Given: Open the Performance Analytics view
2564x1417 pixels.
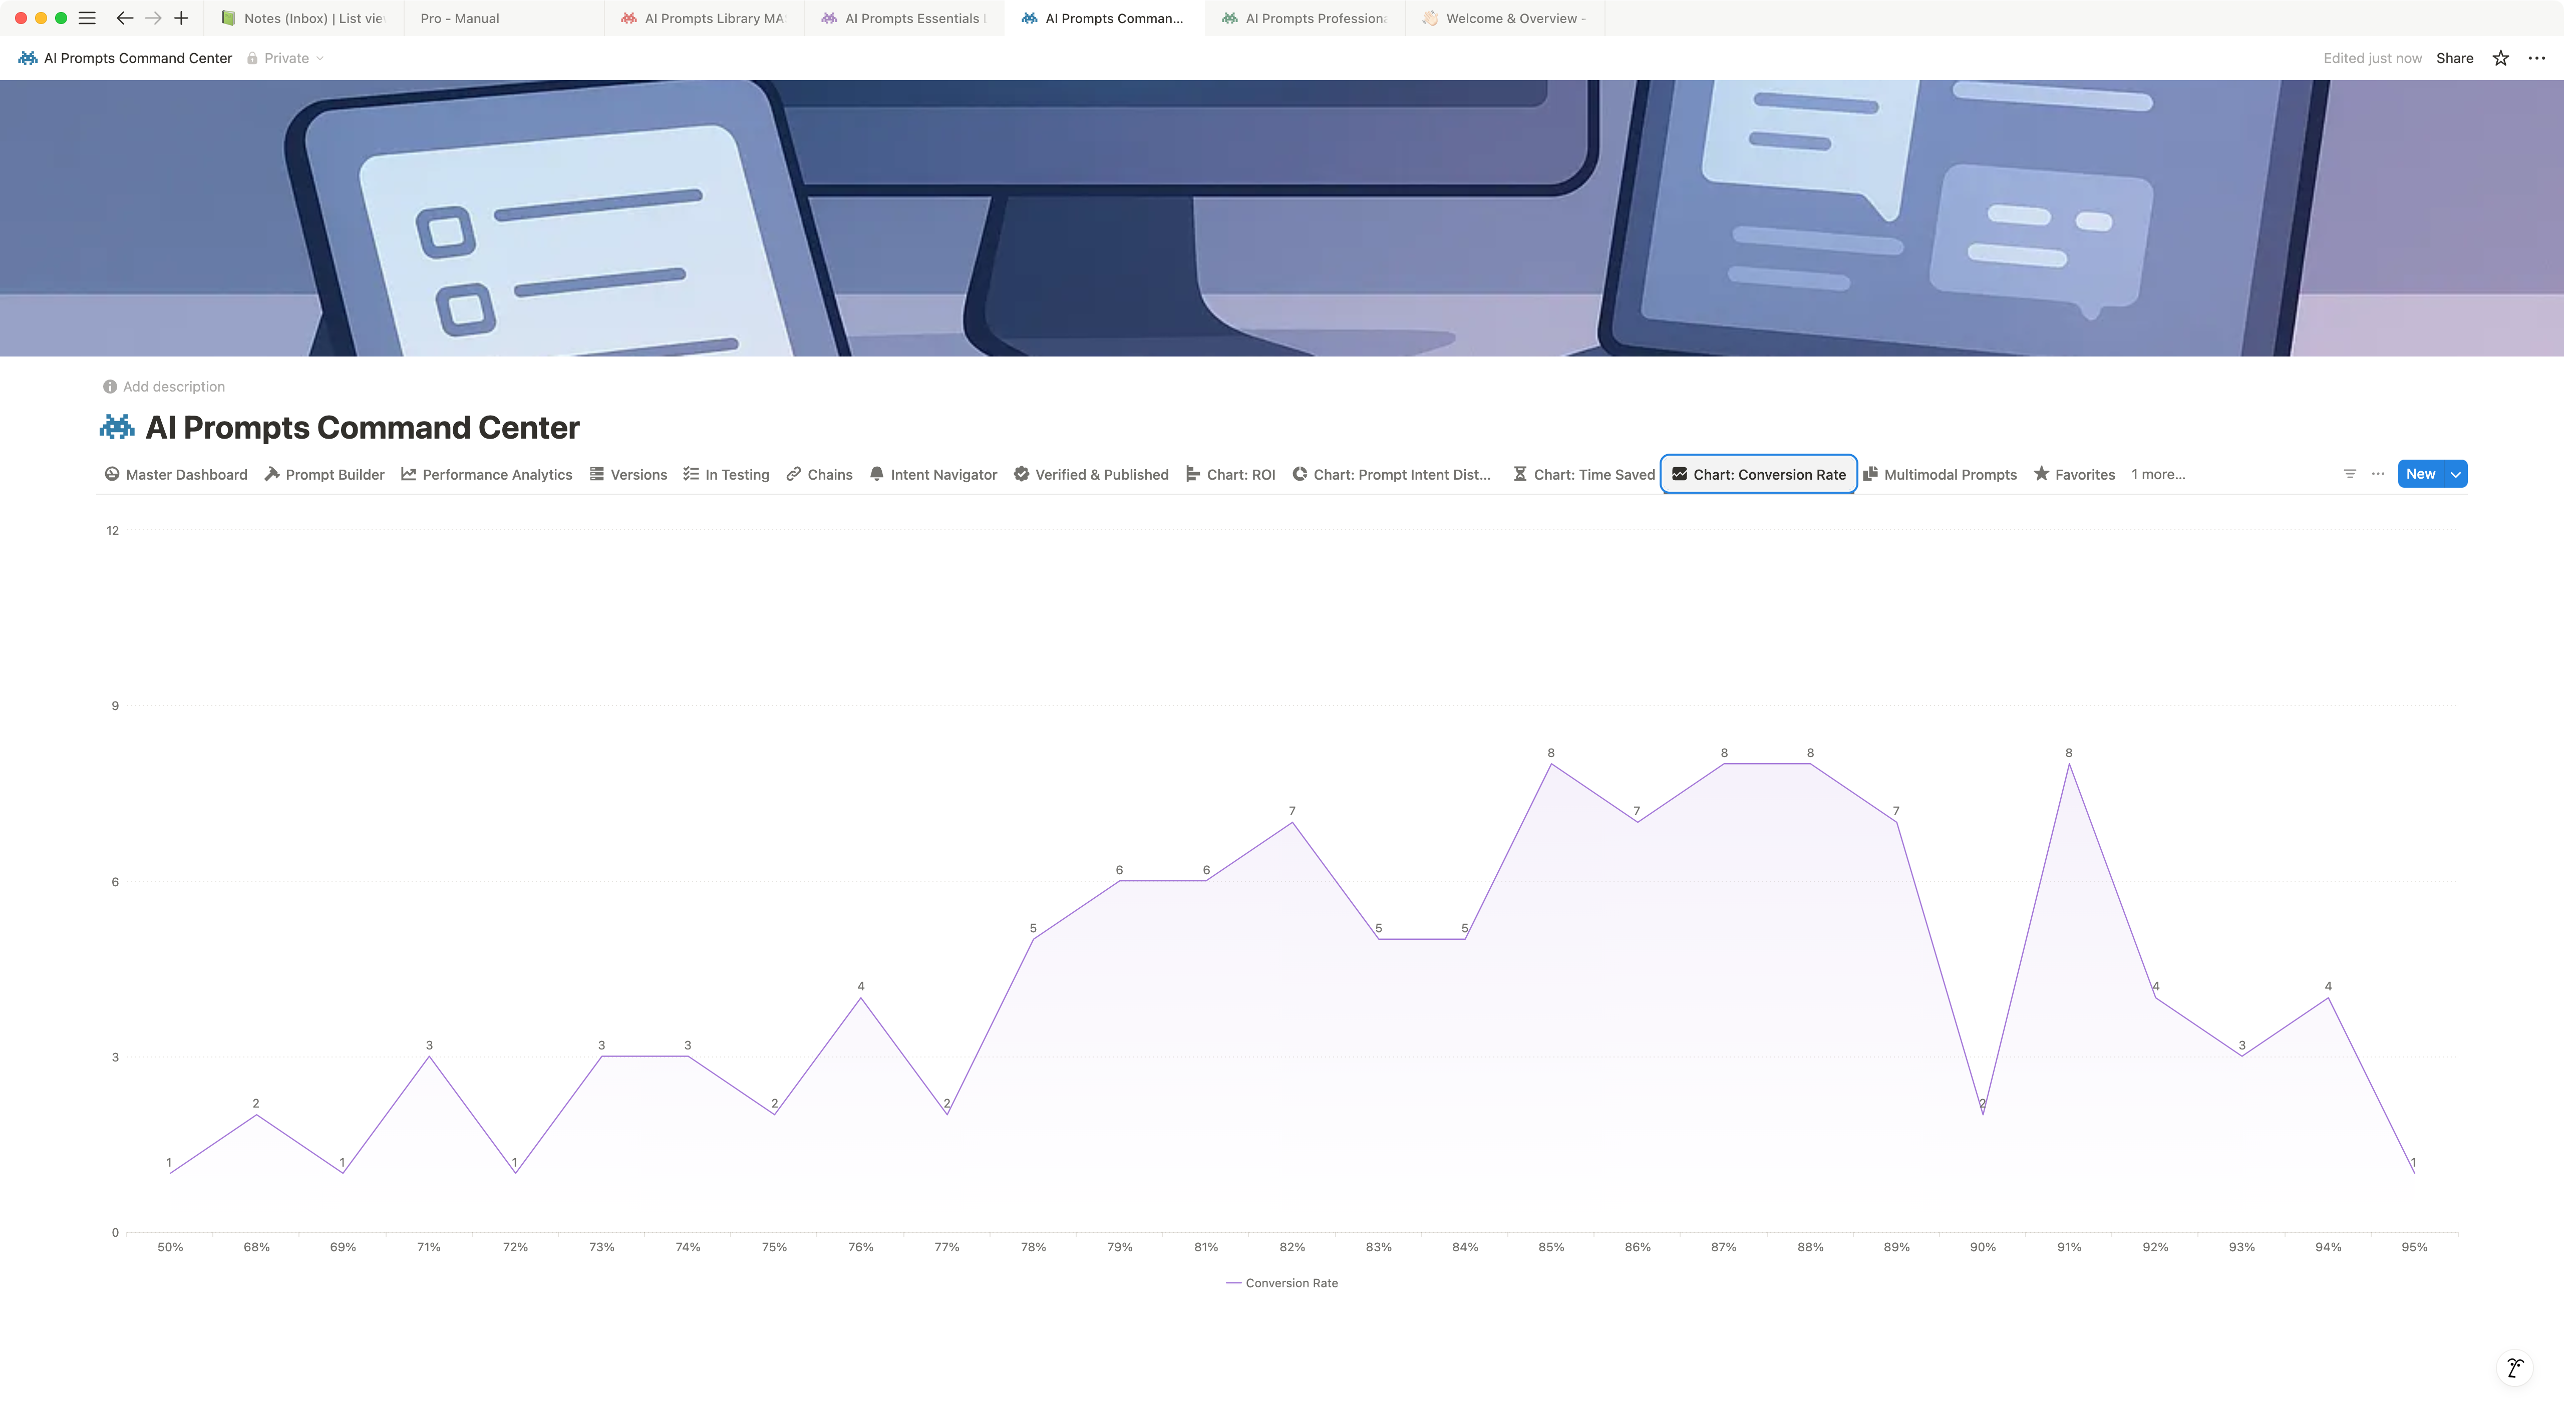Looking at the screenshot, I should pyautogui.click(x=487, y=475).
